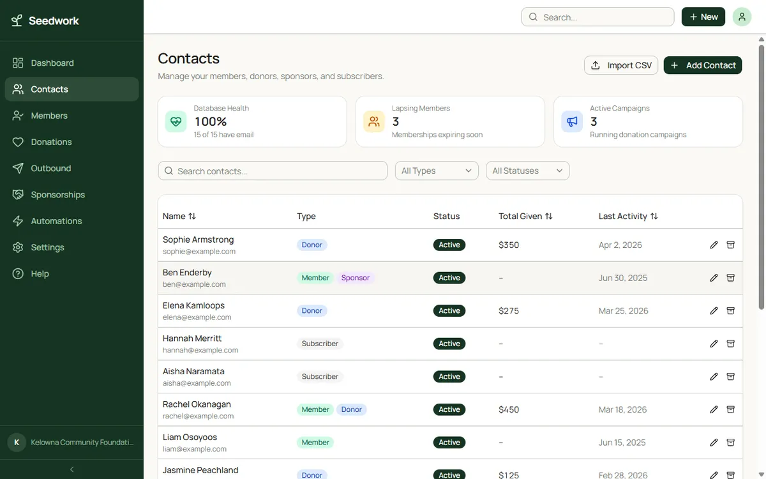
Task: Select the Donations heart icon
Action: [18, 141]
